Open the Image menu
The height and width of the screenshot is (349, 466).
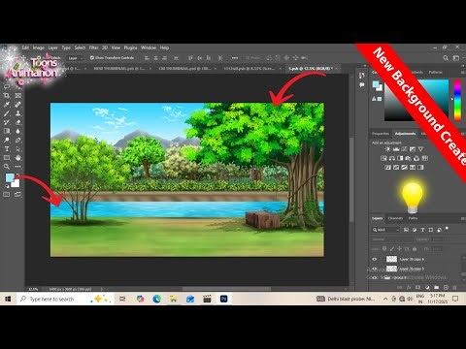pos(38,48)
